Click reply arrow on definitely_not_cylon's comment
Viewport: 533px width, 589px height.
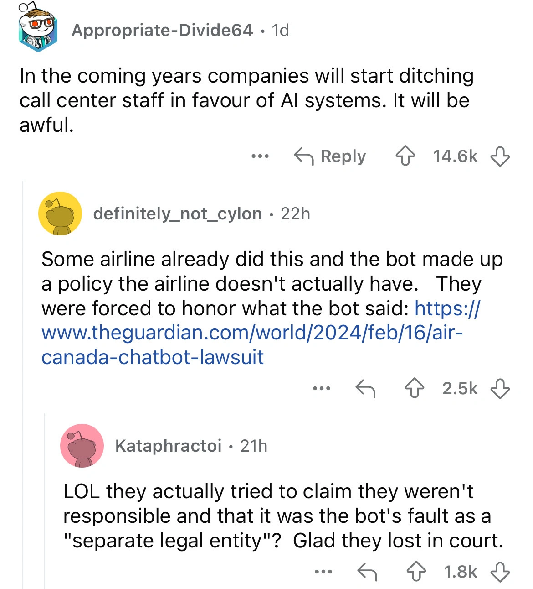point(365,389)
